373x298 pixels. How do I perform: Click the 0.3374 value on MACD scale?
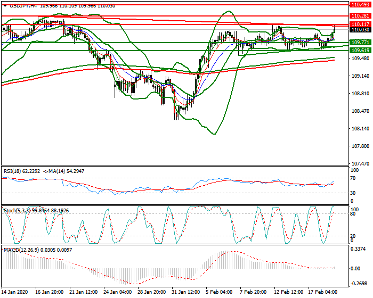click(359, 249)
